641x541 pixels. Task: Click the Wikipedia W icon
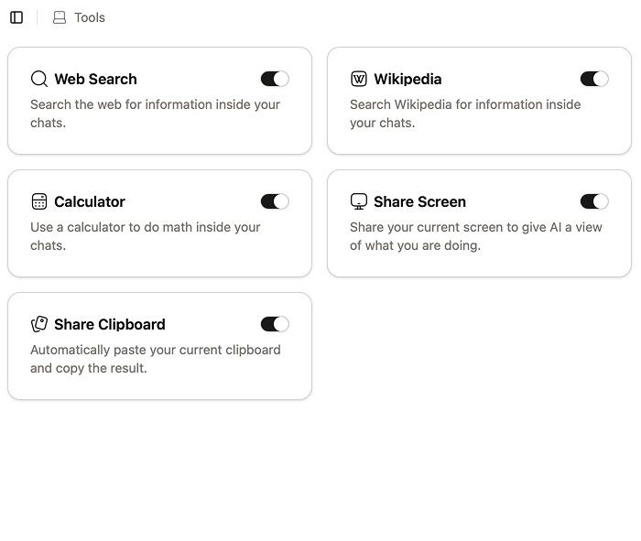click(358, 79)
